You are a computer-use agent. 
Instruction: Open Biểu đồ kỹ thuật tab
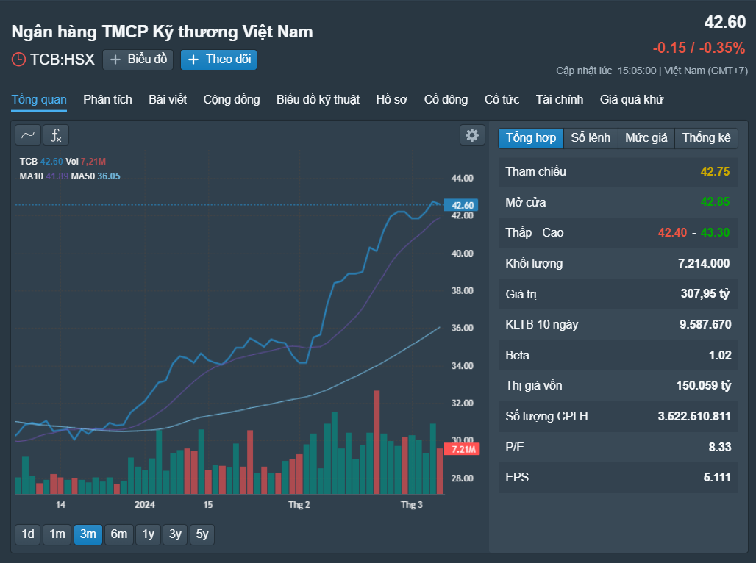coord(318,100)
